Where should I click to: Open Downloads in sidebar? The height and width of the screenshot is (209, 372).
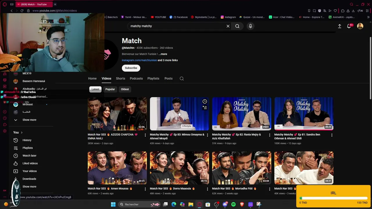click(x=29, y=179)
